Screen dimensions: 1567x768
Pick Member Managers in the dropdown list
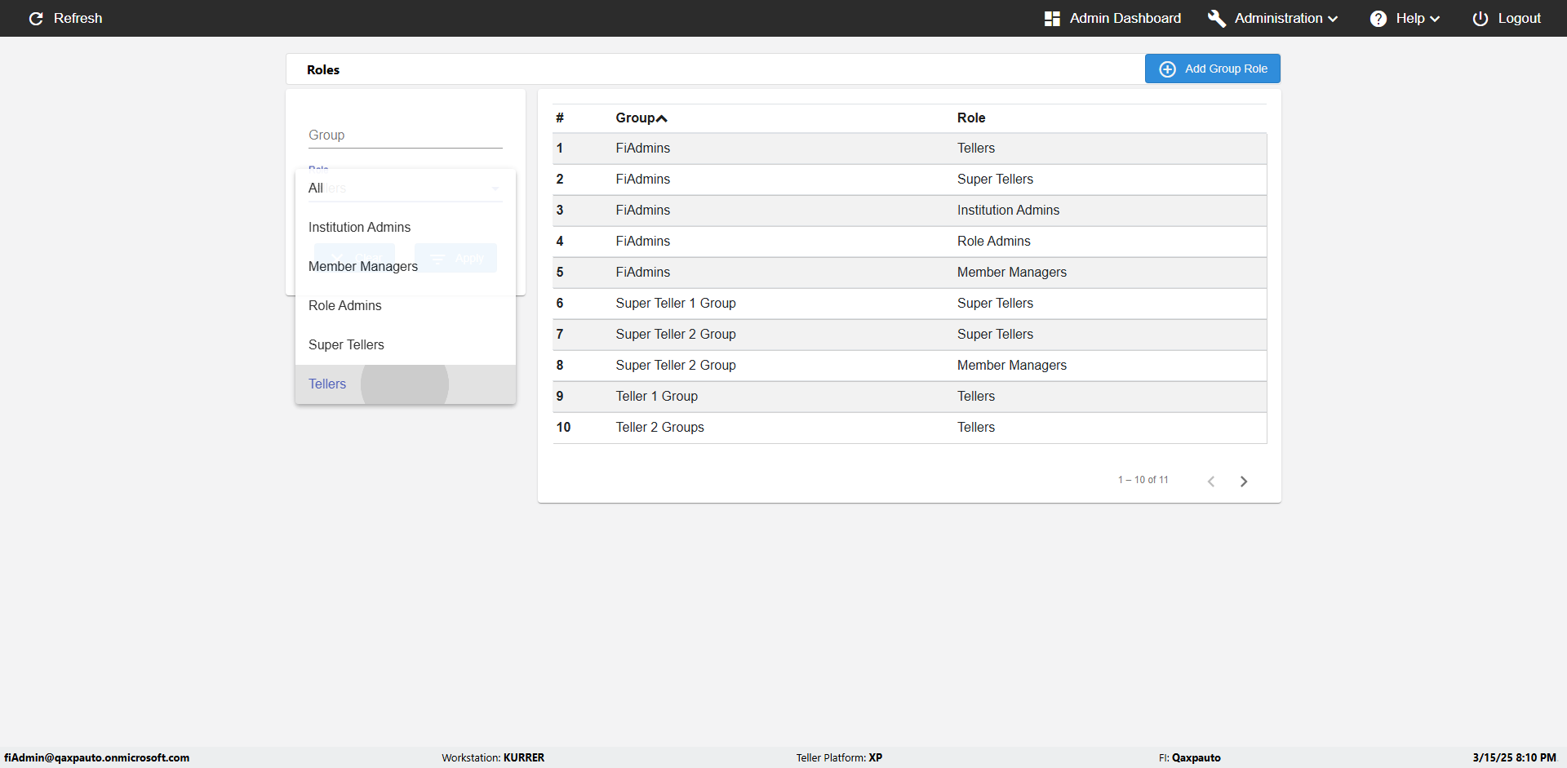click(x=406, y=267)
